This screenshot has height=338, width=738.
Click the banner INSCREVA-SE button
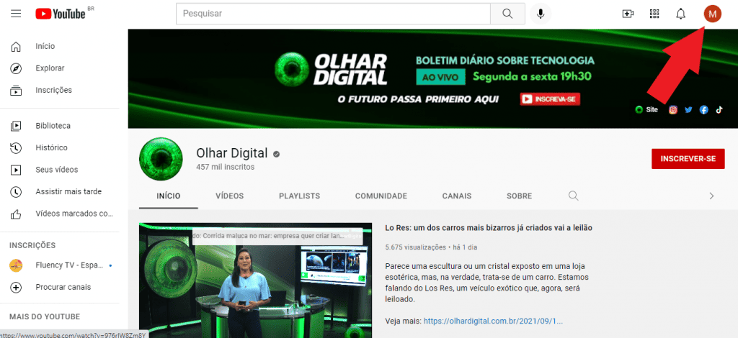click(550, 99)
